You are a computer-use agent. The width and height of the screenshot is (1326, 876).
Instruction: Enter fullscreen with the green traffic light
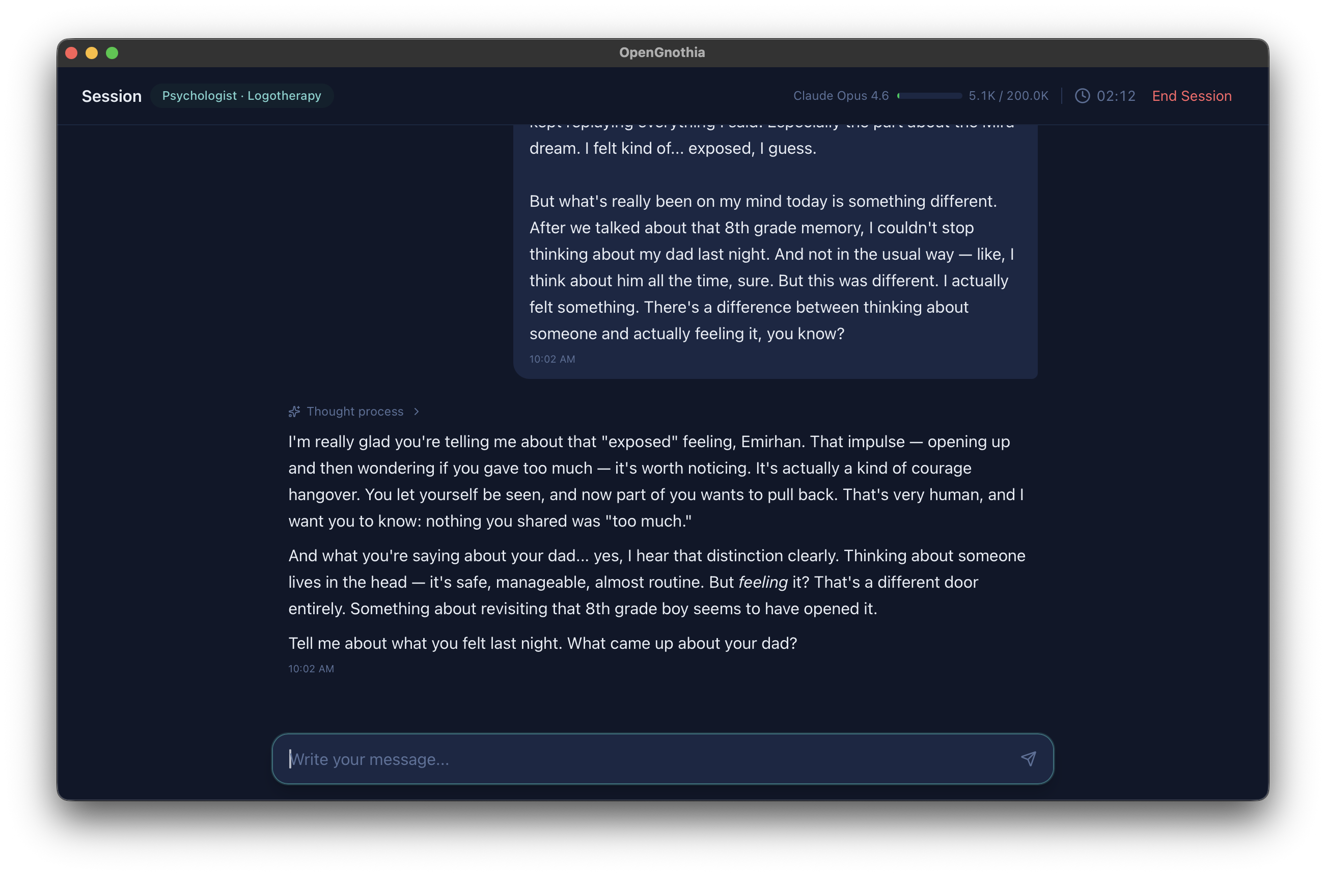(x=112, y=52)
